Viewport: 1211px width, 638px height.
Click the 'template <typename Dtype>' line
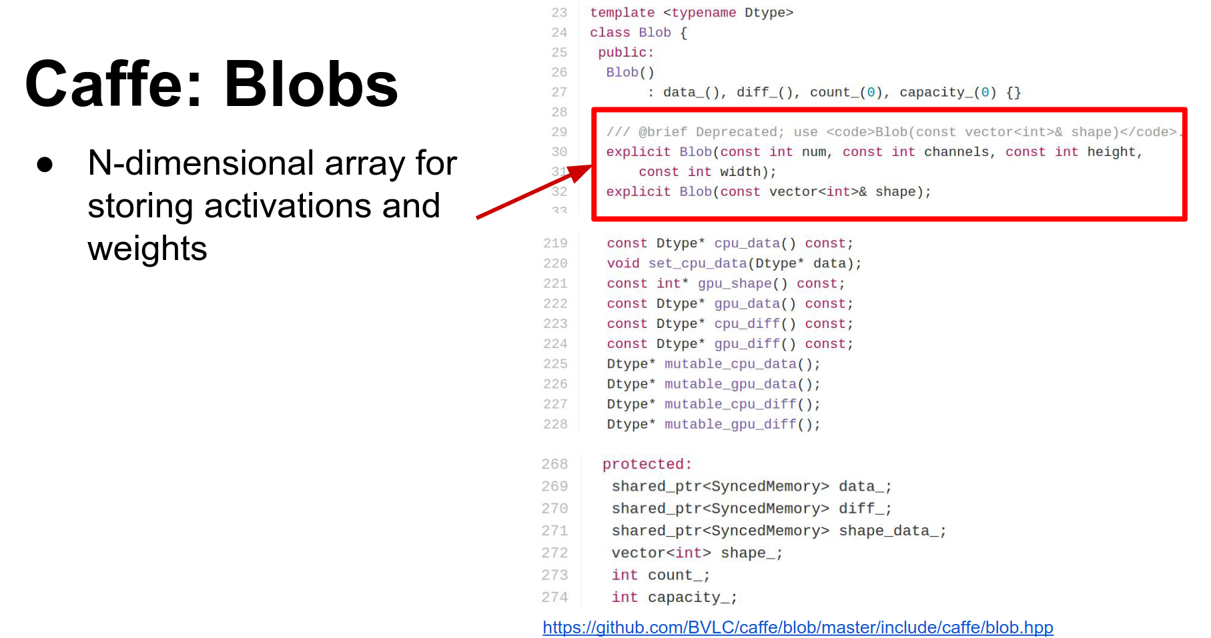691,13
